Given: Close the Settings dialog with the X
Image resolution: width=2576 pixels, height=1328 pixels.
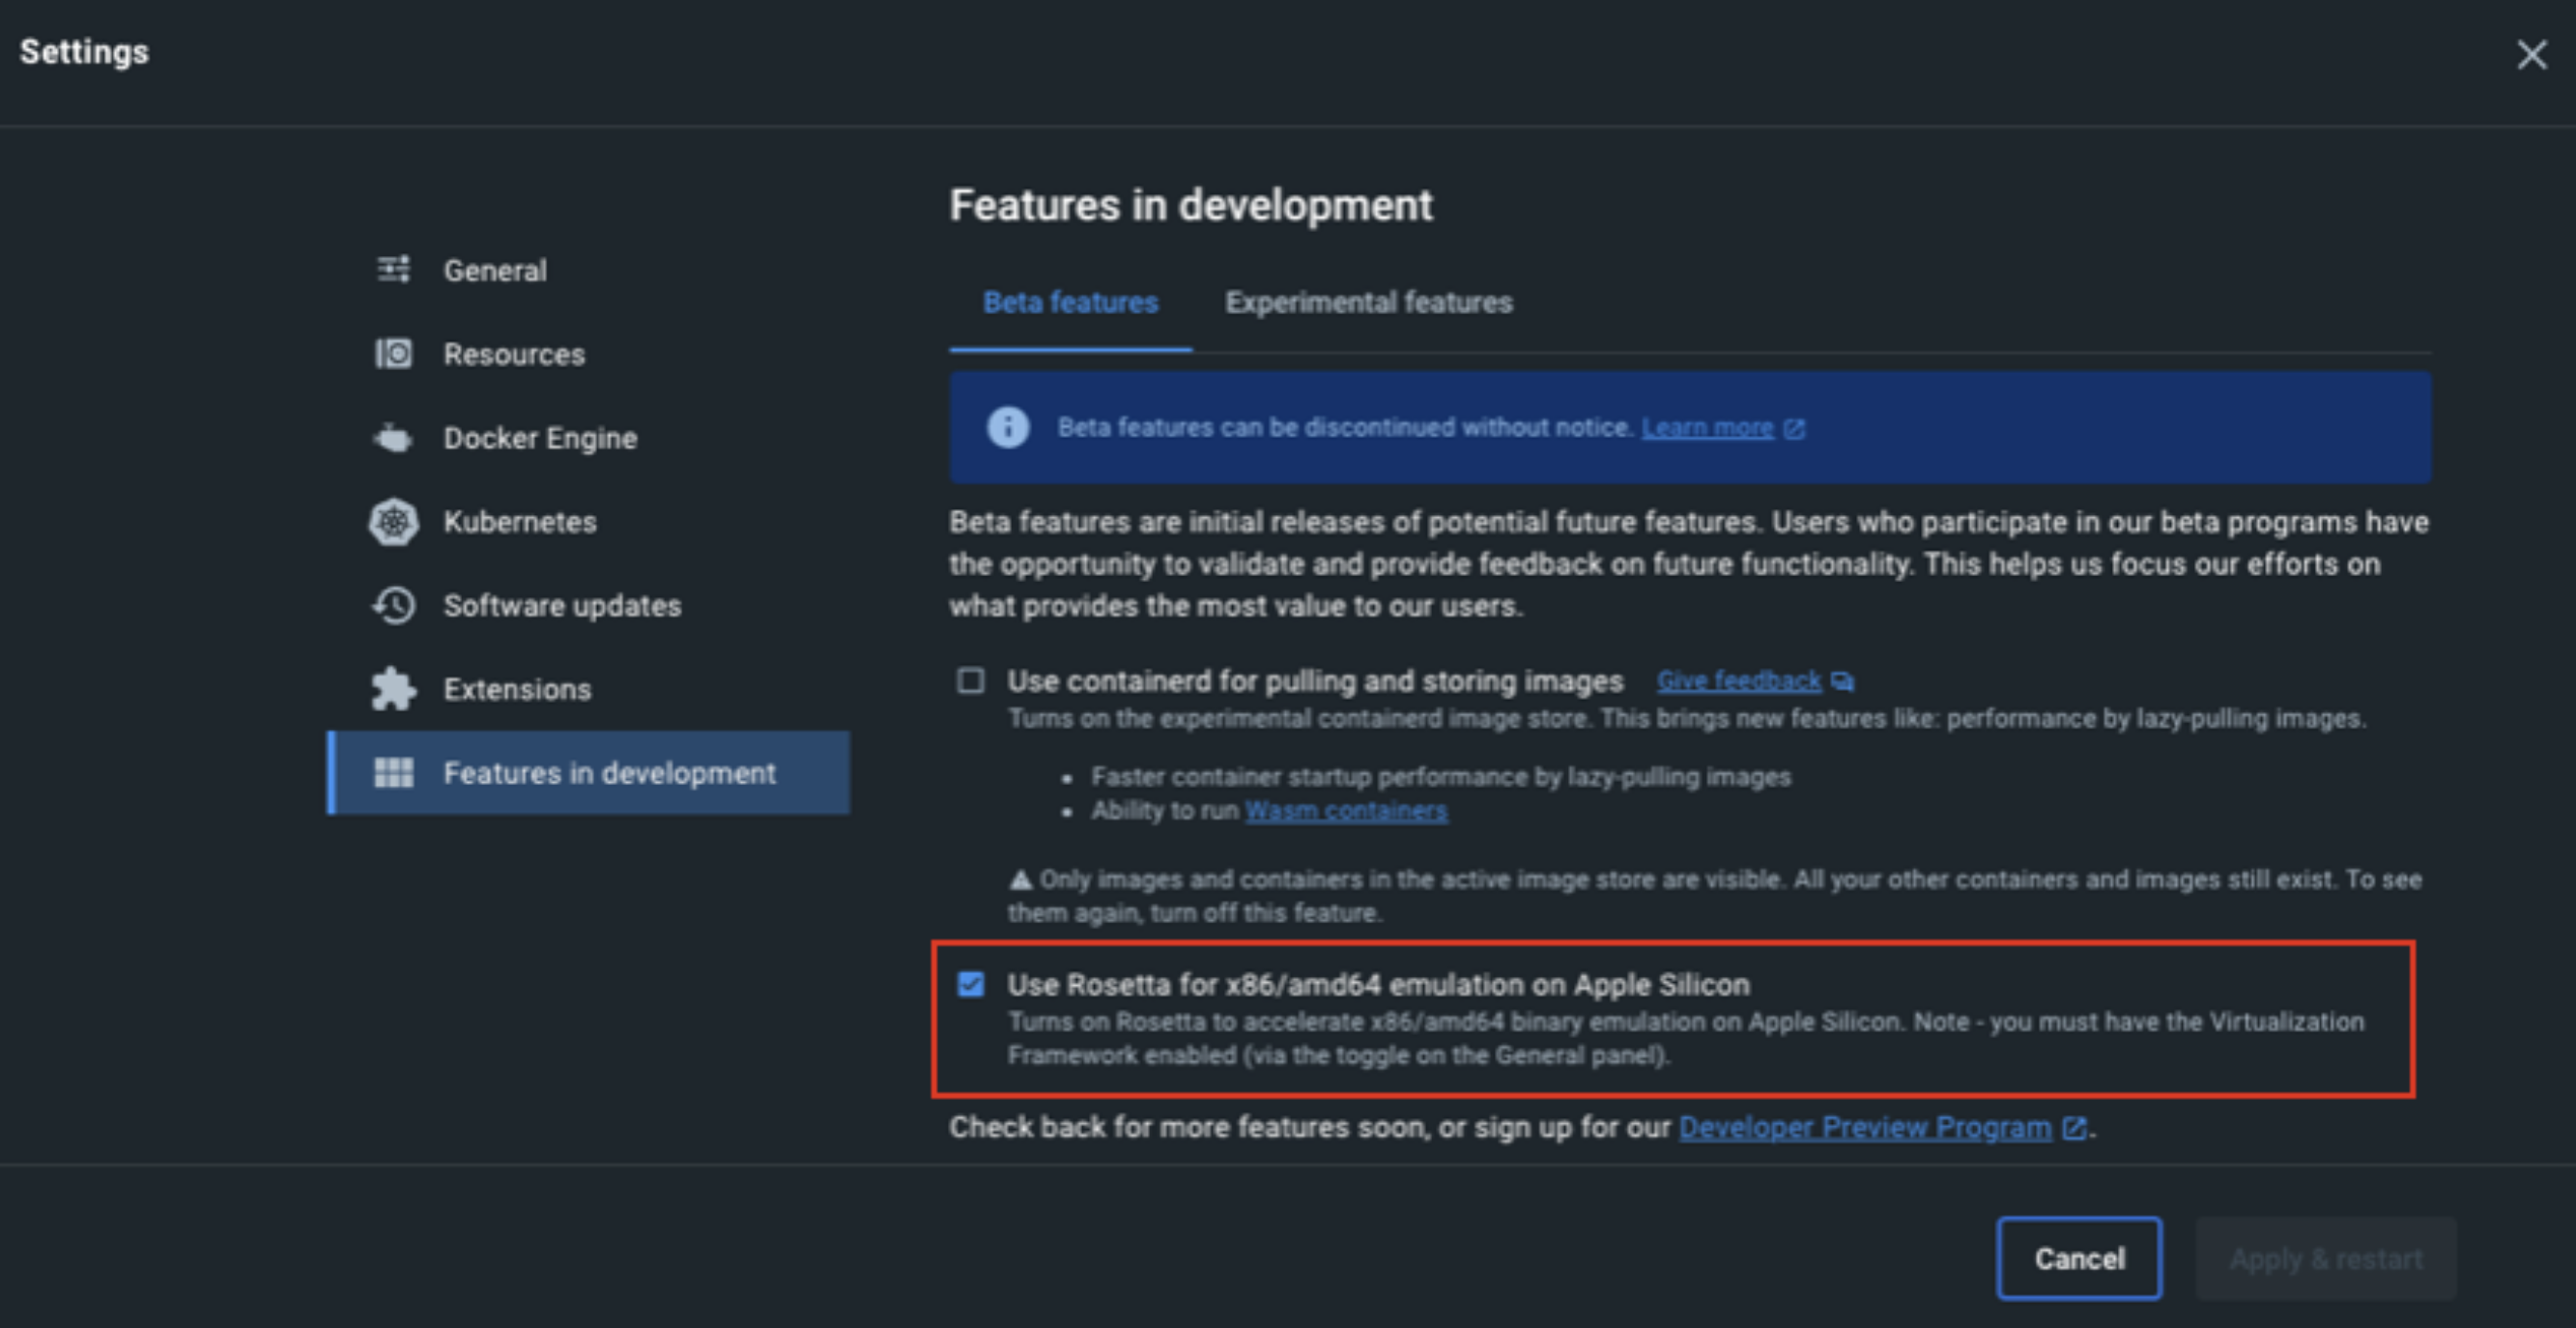Looking at the screenshot, I should pos(2531,55).
